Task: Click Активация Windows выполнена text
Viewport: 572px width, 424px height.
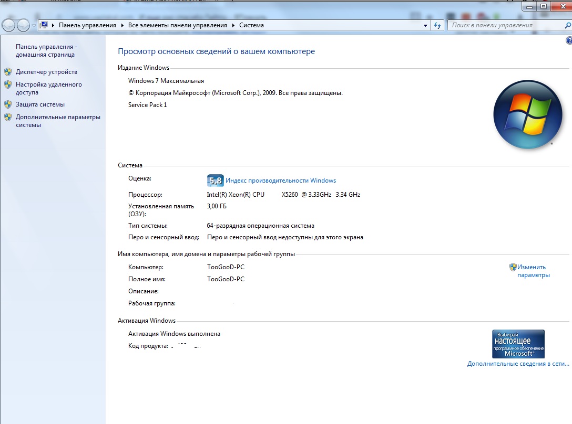Action: tap(174, 334)
